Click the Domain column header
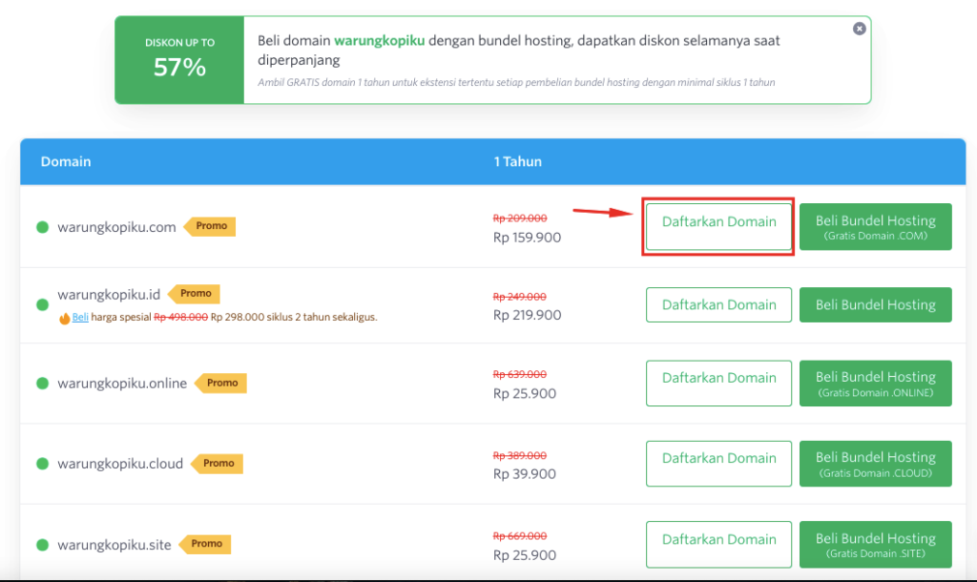The image size is (977, 582). pos(66,161)
